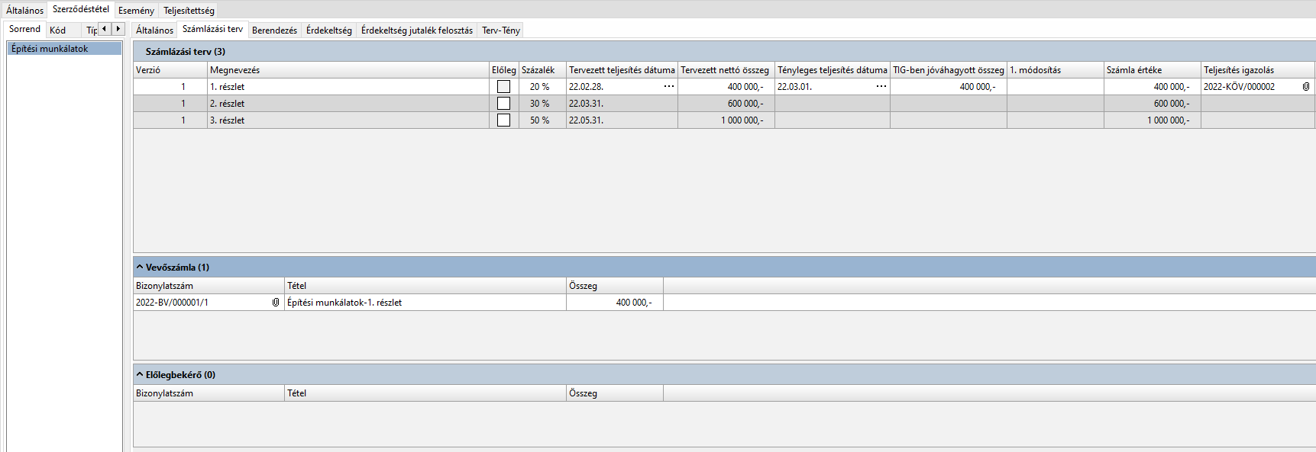Select the Szerződéstétel tab
This screenshot has width=1316, height=452.
point(81,9)
